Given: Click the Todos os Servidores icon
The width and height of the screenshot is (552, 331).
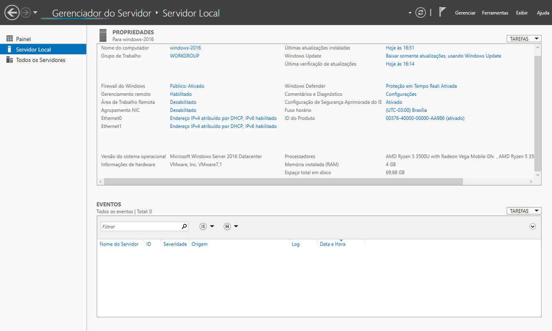Looking at the screenshot, I should [x=10, y=60].
